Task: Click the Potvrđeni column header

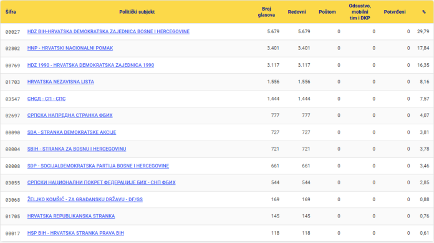Action: pyautogui.click(x=395, y=12)
